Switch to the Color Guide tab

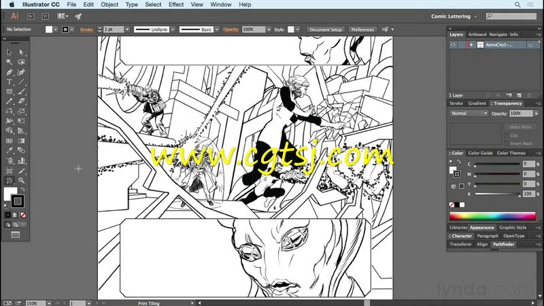[480, 153]
